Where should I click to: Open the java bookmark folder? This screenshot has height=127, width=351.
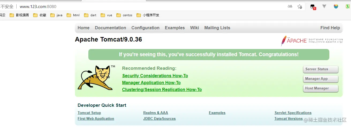56,15
